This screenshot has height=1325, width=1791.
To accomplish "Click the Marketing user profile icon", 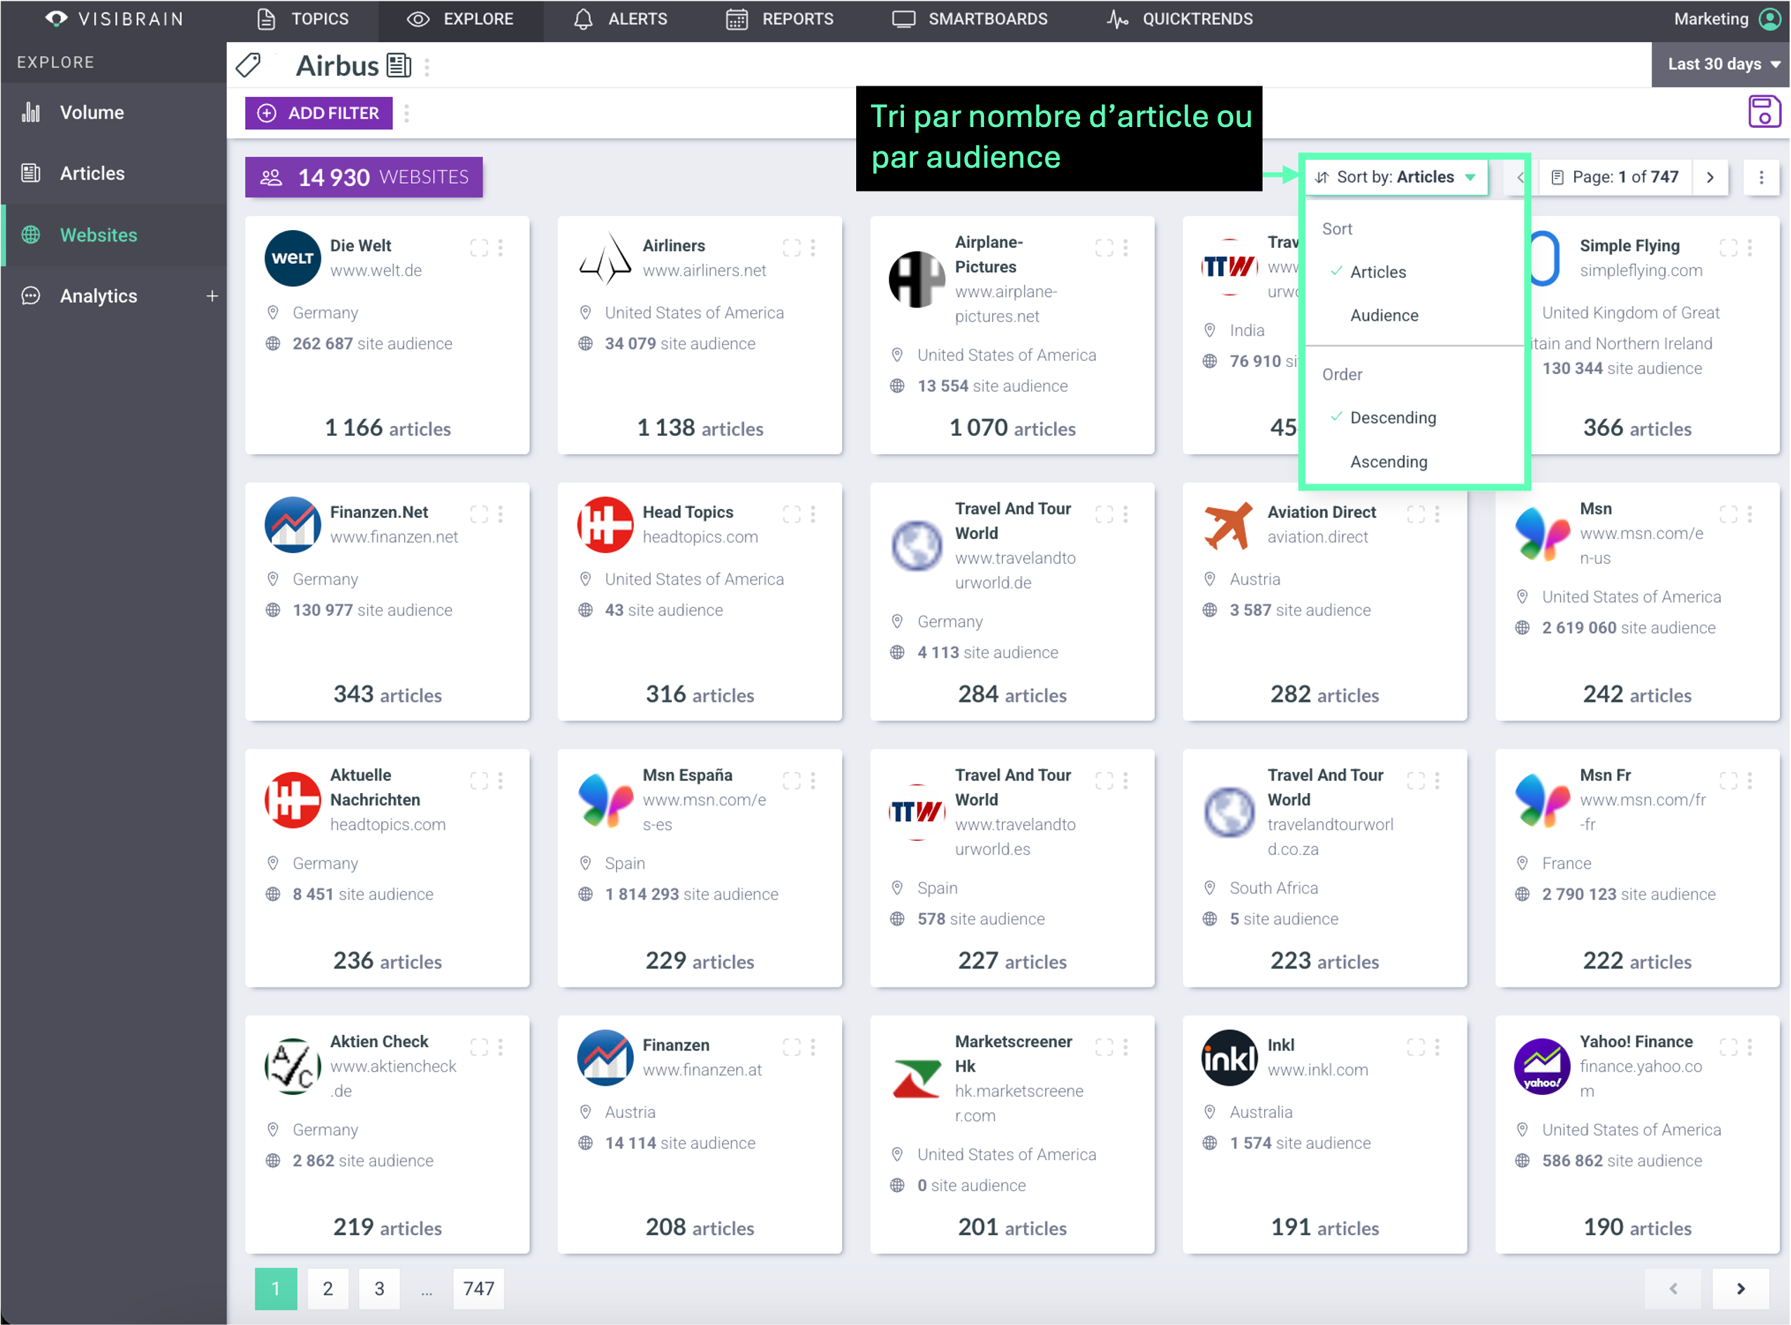I will (1769, 18).
